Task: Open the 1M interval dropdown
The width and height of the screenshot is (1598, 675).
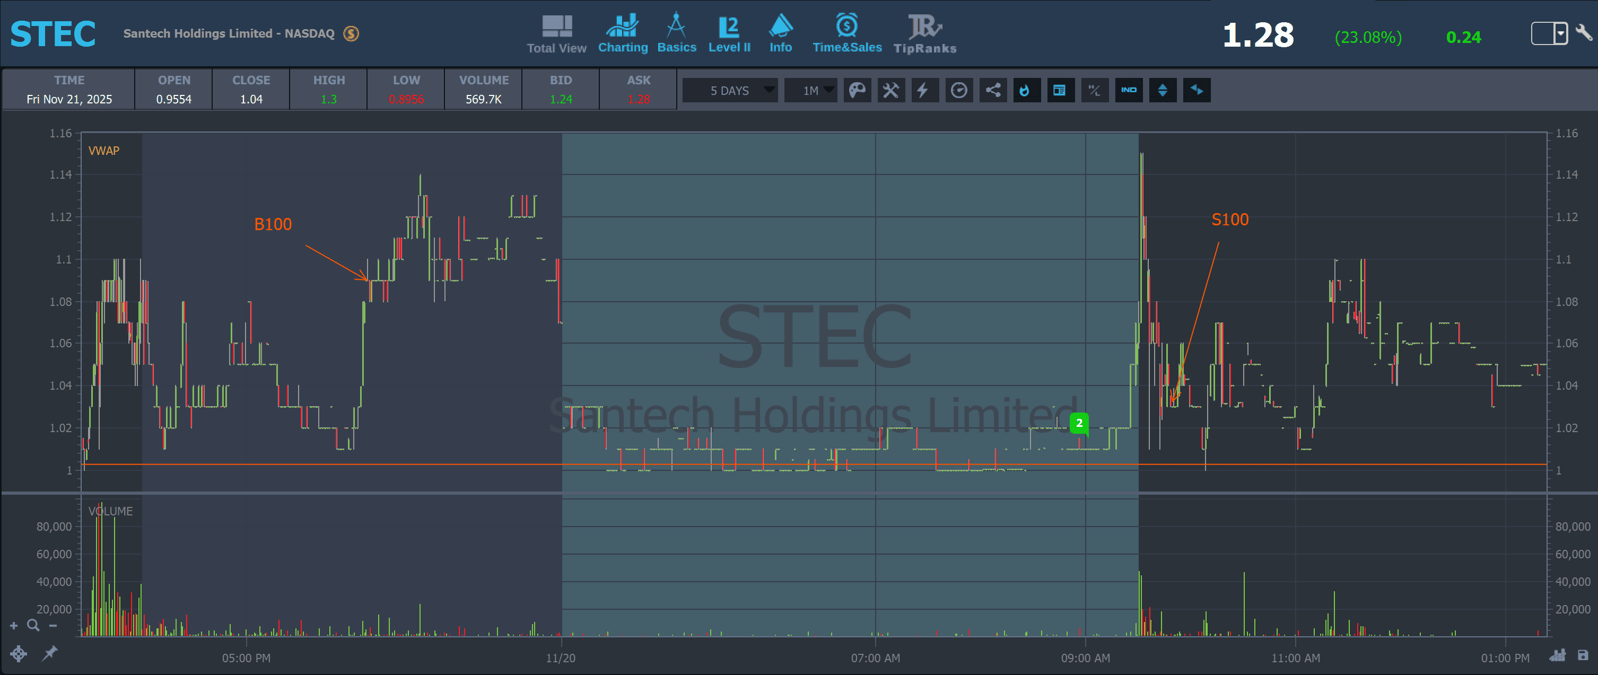Action: [x=811, y=91]
